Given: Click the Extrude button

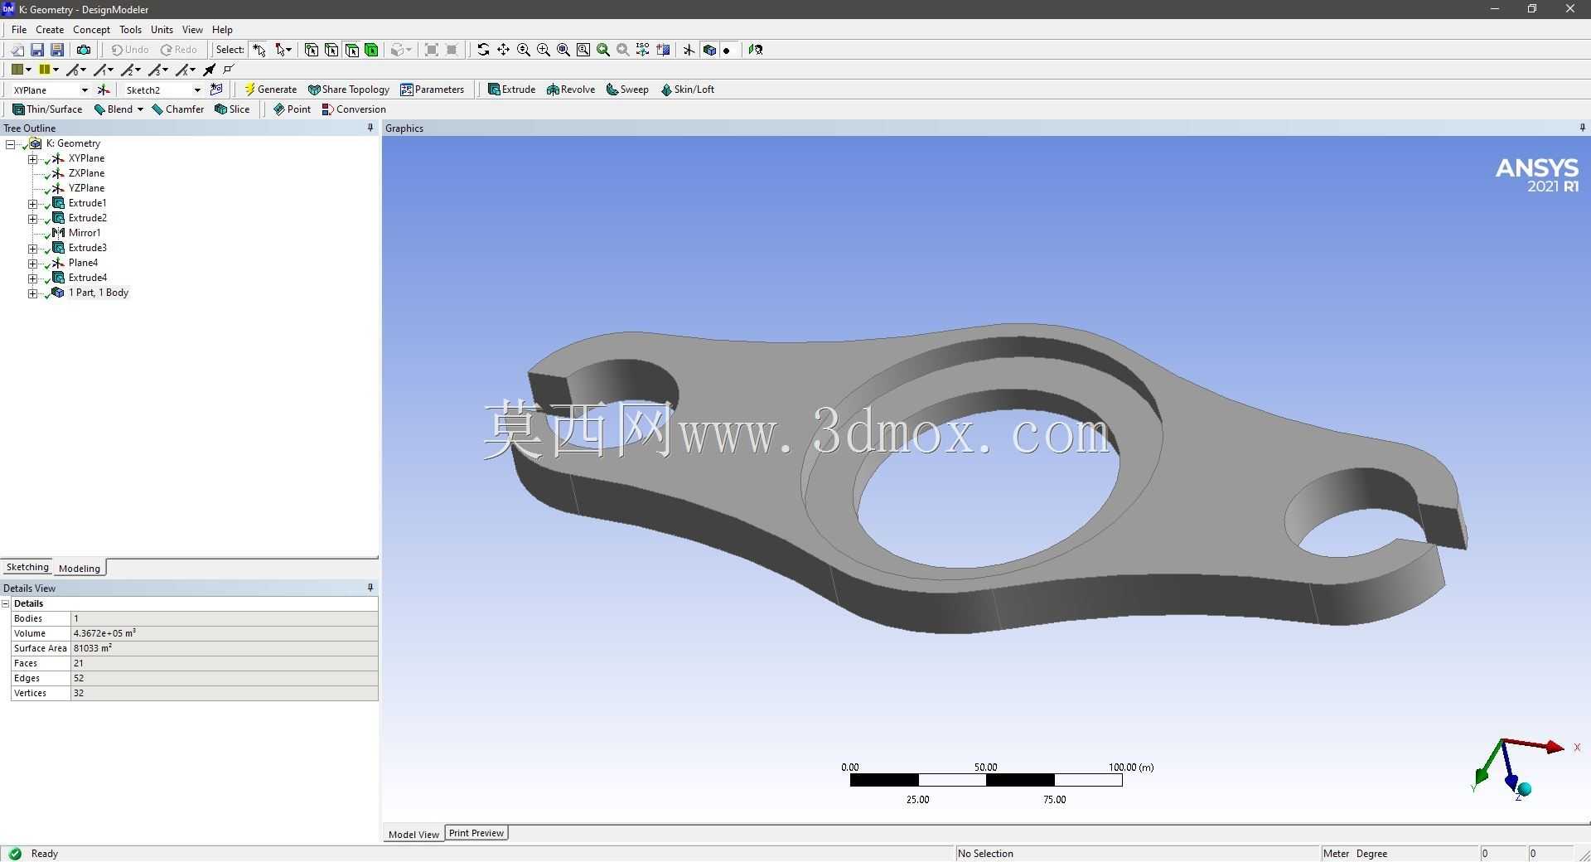Looking at the screenshot, I should click(x=511, y=90).
